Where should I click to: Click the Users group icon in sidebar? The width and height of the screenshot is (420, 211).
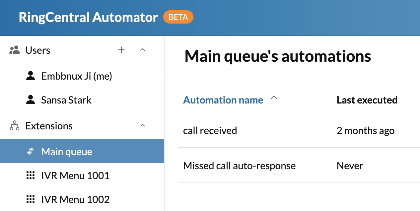coord(14,49)
